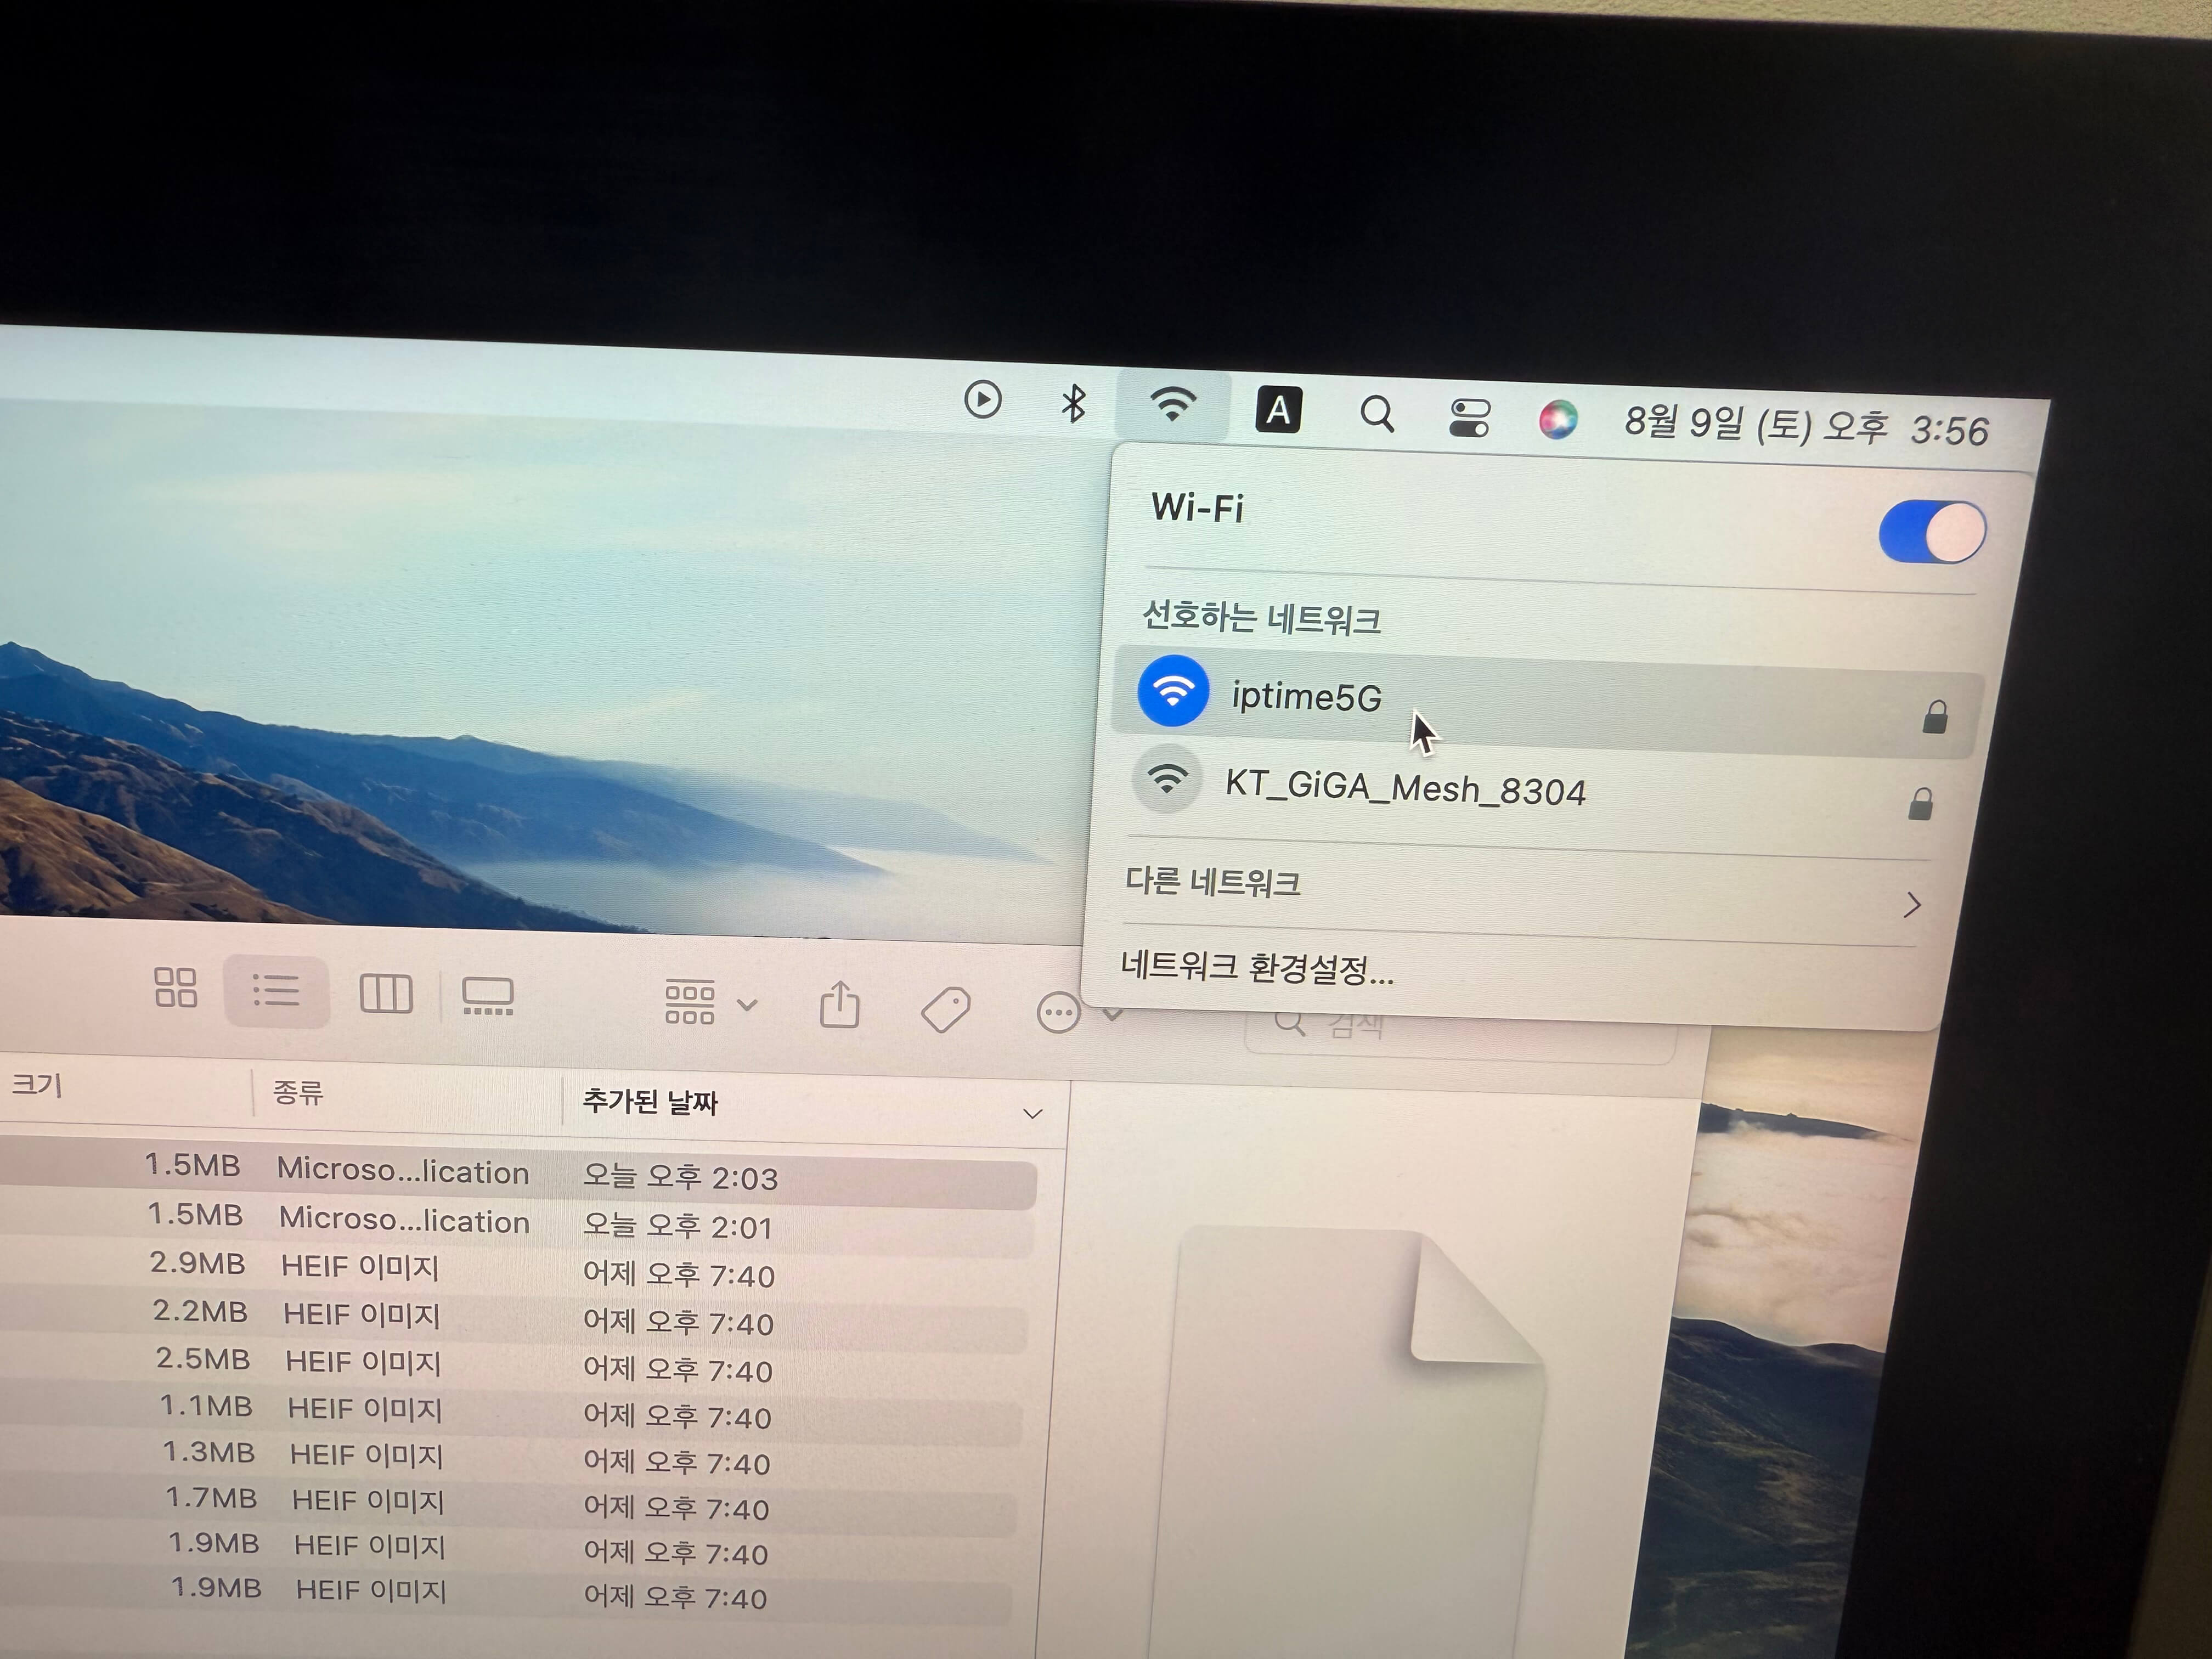This screenshot has height=1659, width=2212.
Task: Open the input source menu (A icon)
Action: tap(1278, 410)
